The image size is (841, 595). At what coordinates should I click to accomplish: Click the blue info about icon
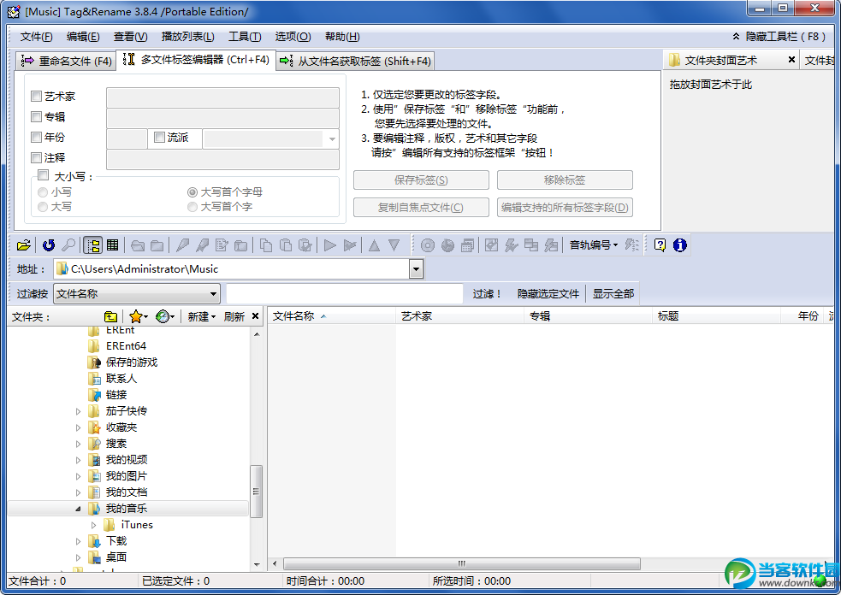680,245
